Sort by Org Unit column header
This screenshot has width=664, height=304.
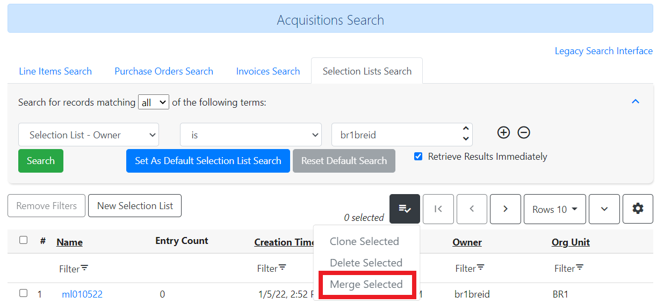pos(571,242)
